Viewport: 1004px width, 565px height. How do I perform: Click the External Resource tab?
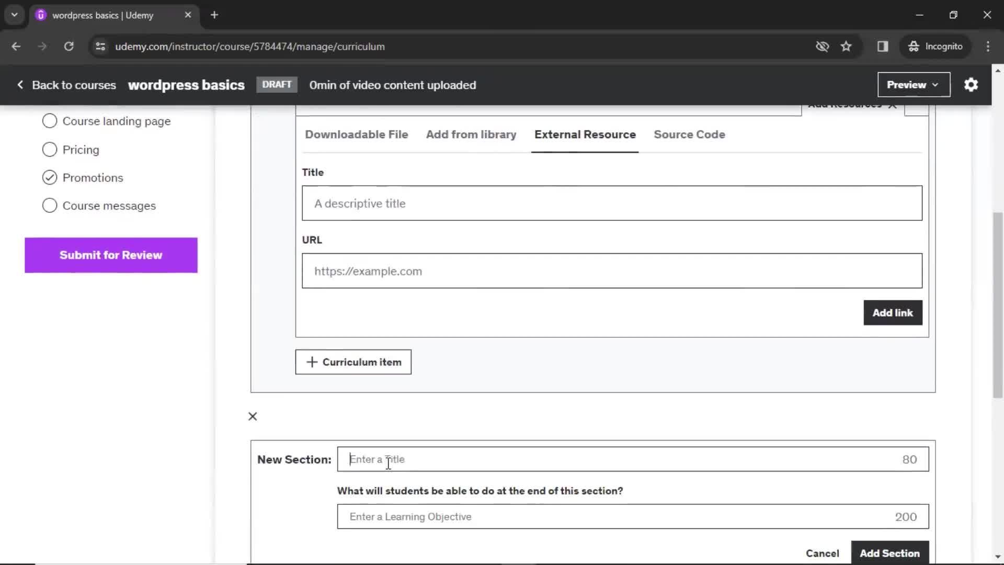[585, 134]
